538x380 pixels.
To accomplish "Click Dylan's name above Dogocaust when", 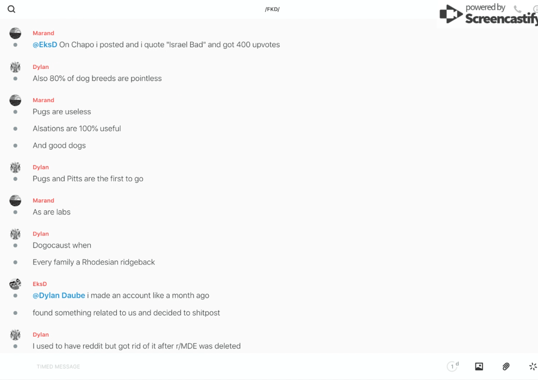I will click(41, 234).
